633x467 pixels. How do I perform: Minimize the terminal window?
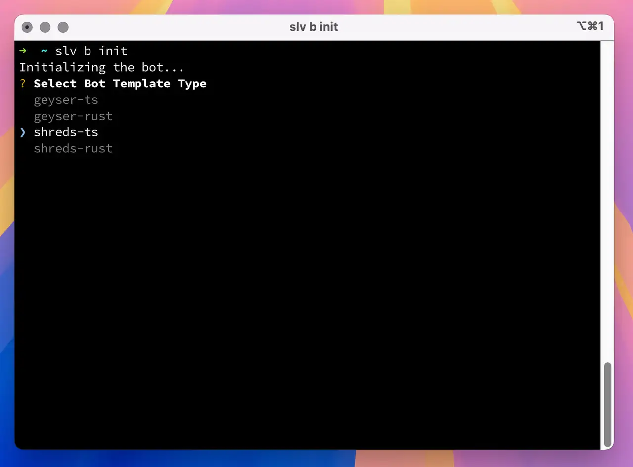[45, 27]
